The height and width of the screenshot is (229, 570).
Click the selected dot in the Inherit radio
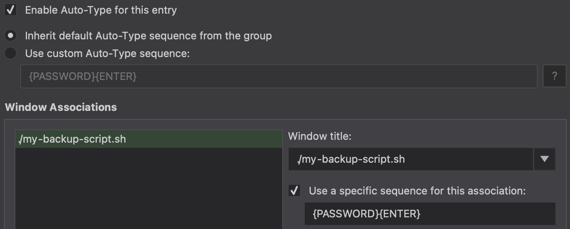click(x=11, y=36)
